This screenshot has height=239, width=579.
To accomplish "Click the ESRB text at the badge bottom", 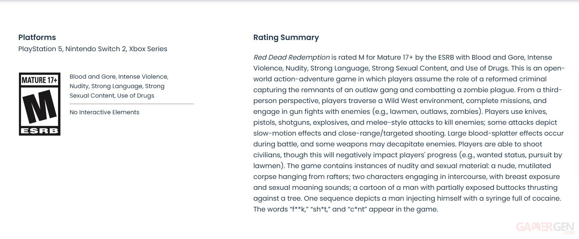I will point(39,131).
